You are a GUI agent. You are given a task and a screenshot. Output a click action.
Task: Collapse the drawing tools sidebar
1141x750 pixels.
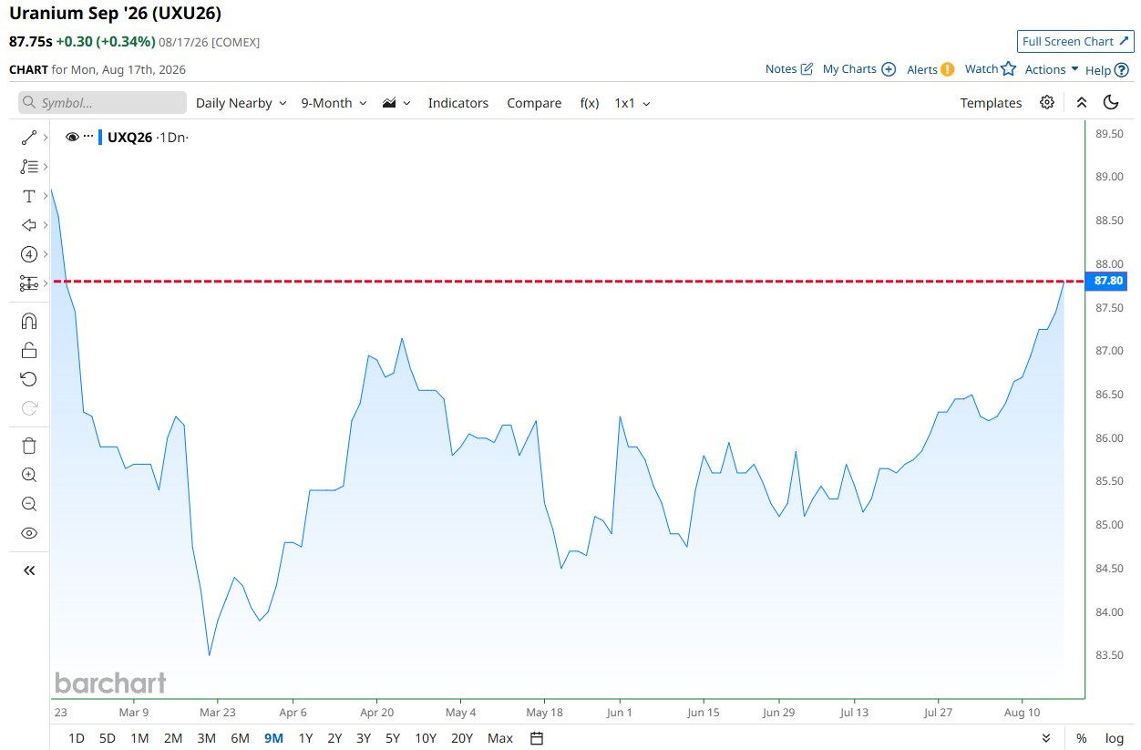[x=28, y=570]
